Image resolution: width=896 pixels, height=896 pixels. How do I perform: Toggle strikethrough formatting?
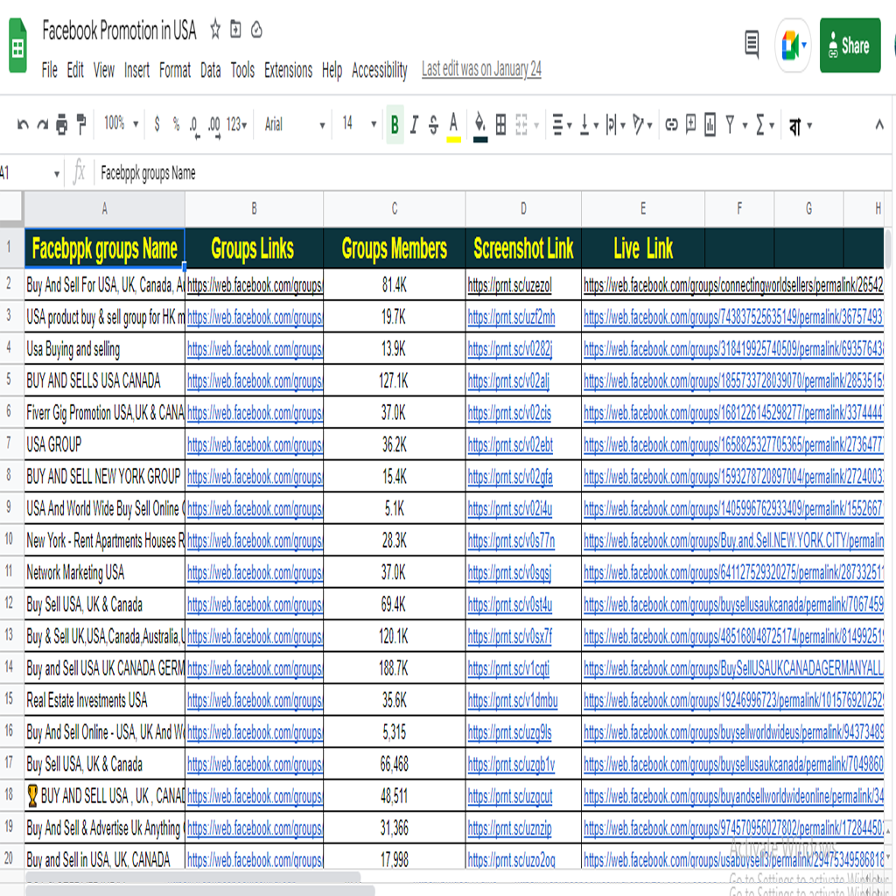pos(434,124)
